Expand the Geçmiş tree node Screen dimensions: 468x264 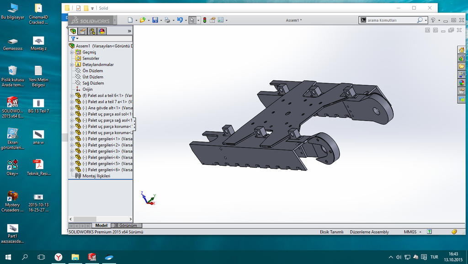tap(71, 52)
